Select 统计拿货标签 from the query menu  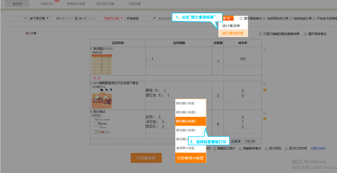click(x=233, y=34)
